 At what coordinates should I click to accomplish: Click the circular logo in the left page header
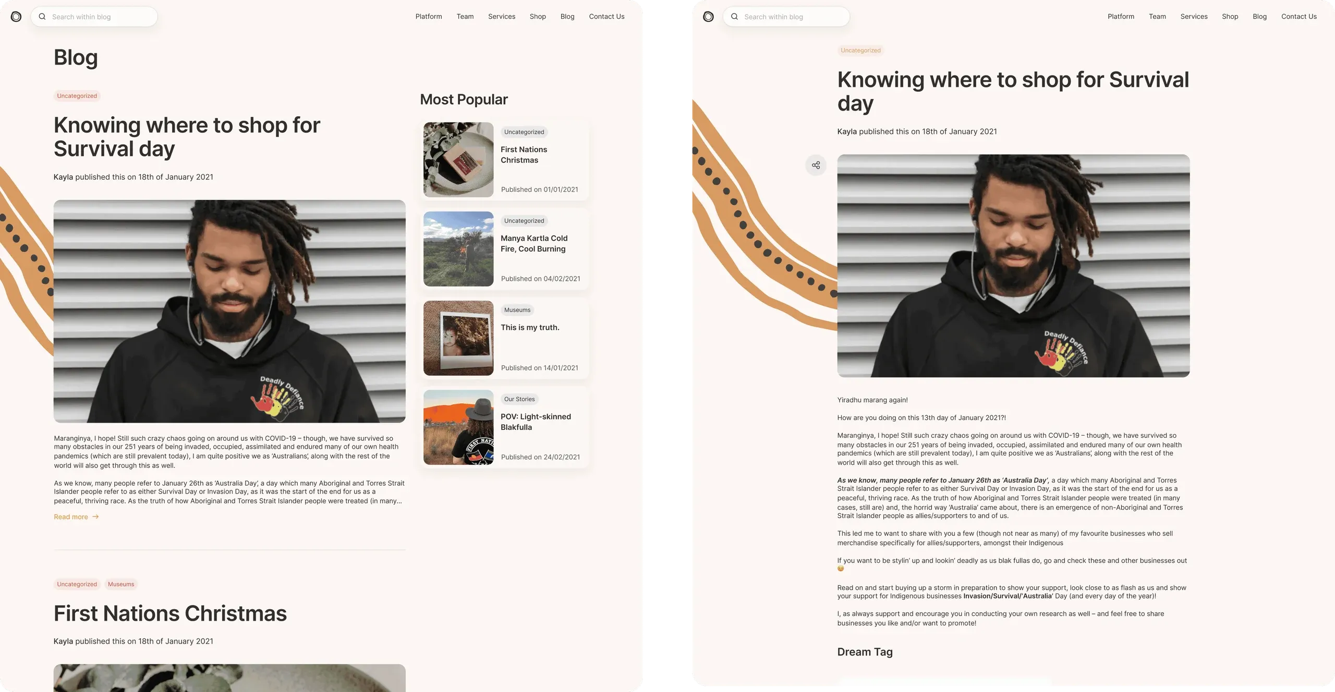tap(16, 17)
